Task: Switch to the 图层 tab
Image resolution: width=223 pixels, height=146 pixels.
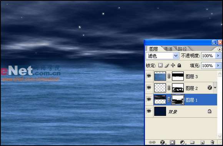Action: (x=153, y=49)
